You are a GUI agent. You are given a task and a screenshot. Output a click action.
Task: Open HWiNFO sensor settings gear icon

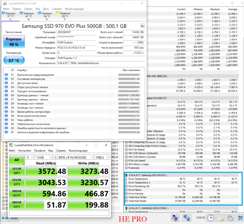(230, 218)
